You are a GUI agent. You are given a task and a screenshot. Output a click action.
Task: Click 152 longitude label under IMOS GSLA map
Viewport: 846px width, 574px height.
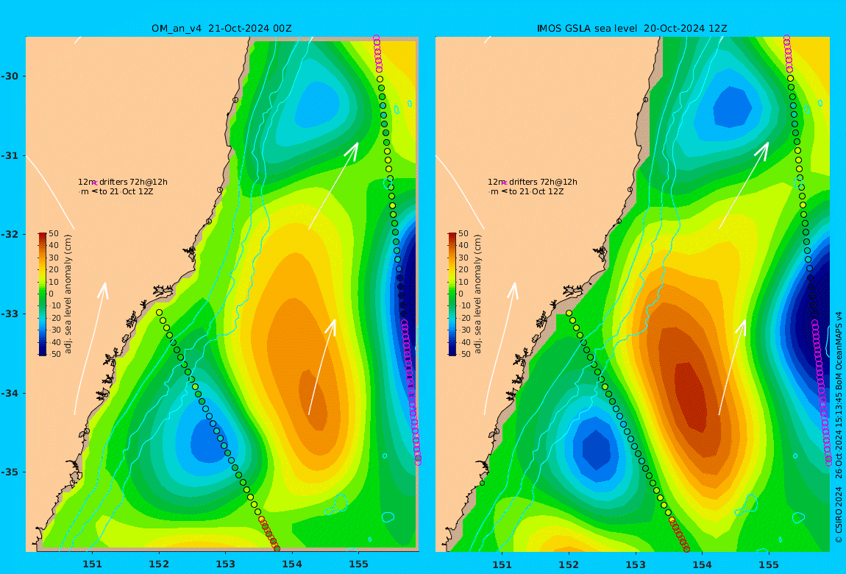(569, 564)
